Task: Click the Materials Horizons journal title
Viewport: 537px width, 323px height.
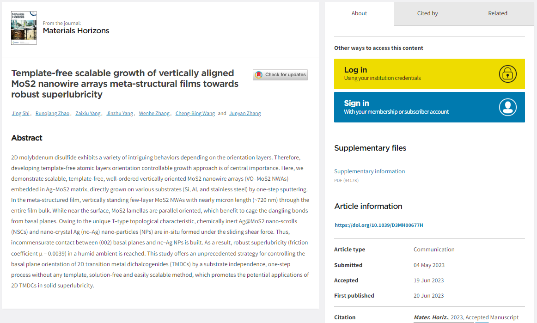Action: pos(76,31)
